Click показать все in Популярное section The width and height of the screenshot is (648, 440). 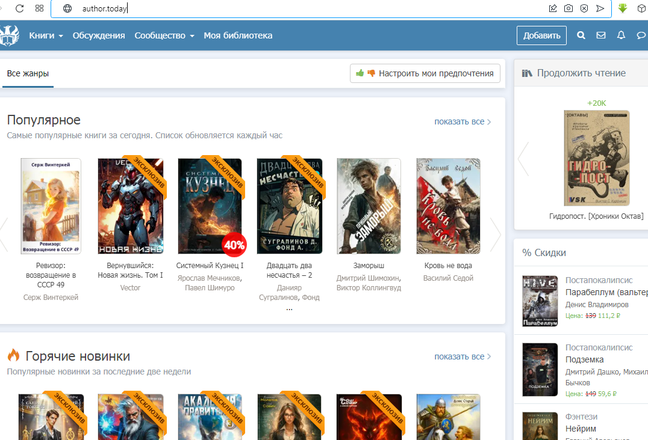pyautogui.click(x=463, y=121)
